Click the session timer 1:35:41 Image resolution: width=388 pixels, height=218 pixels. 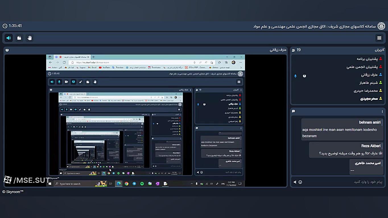coord(12,26)
